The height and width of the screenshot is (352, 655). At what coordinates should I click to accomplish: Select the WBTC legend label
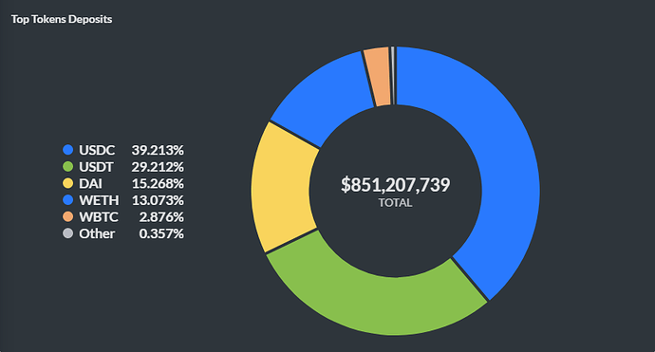pyautogui.click(x=99, y=216)
